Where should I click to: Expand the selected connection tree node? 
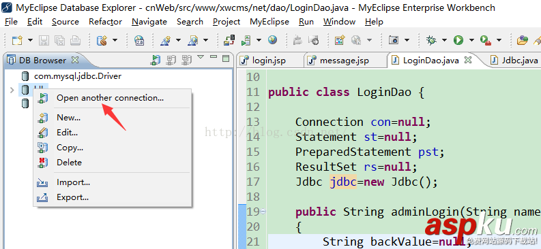(x=12, y=90)
